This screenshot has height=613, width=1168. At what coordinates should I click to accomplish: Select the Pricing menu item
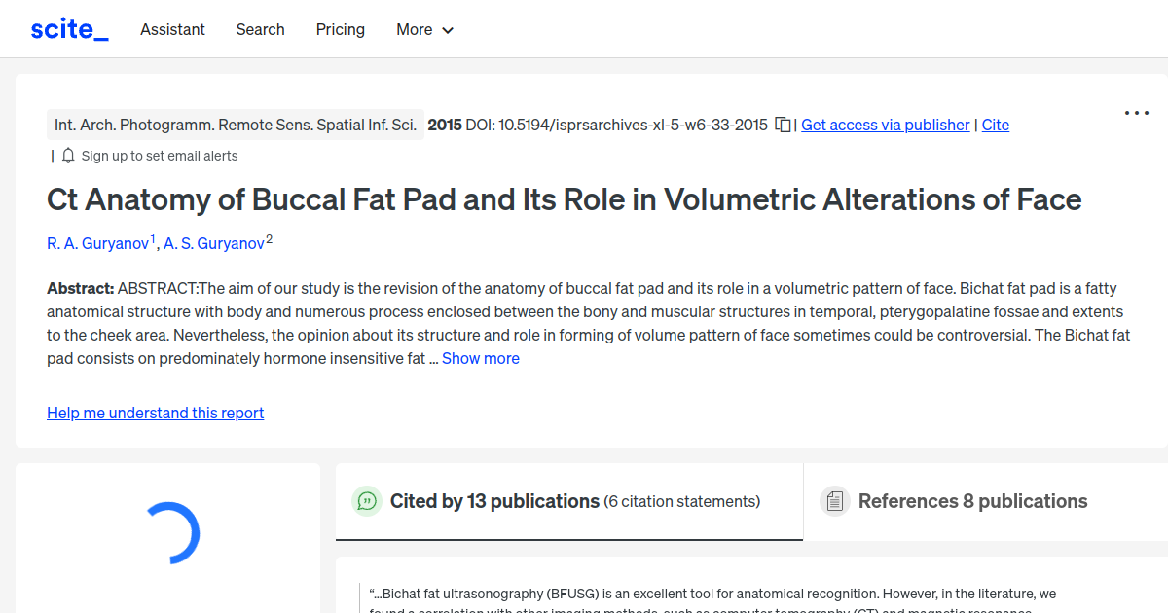point(340,30)
